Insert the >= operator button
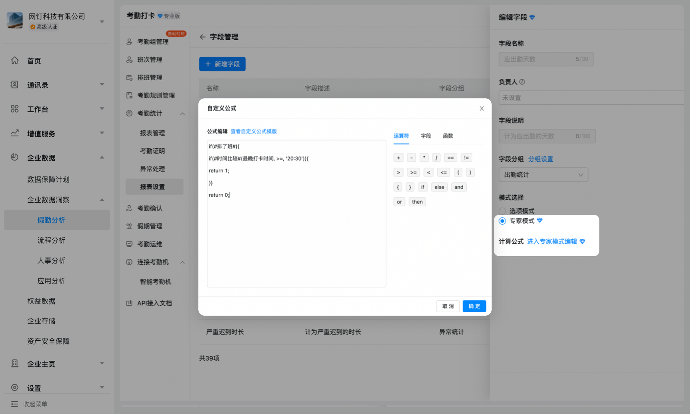 tap(413, 172)
